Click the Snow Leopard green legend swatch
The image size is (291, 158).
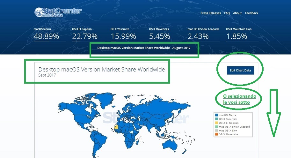click(216, 127)
